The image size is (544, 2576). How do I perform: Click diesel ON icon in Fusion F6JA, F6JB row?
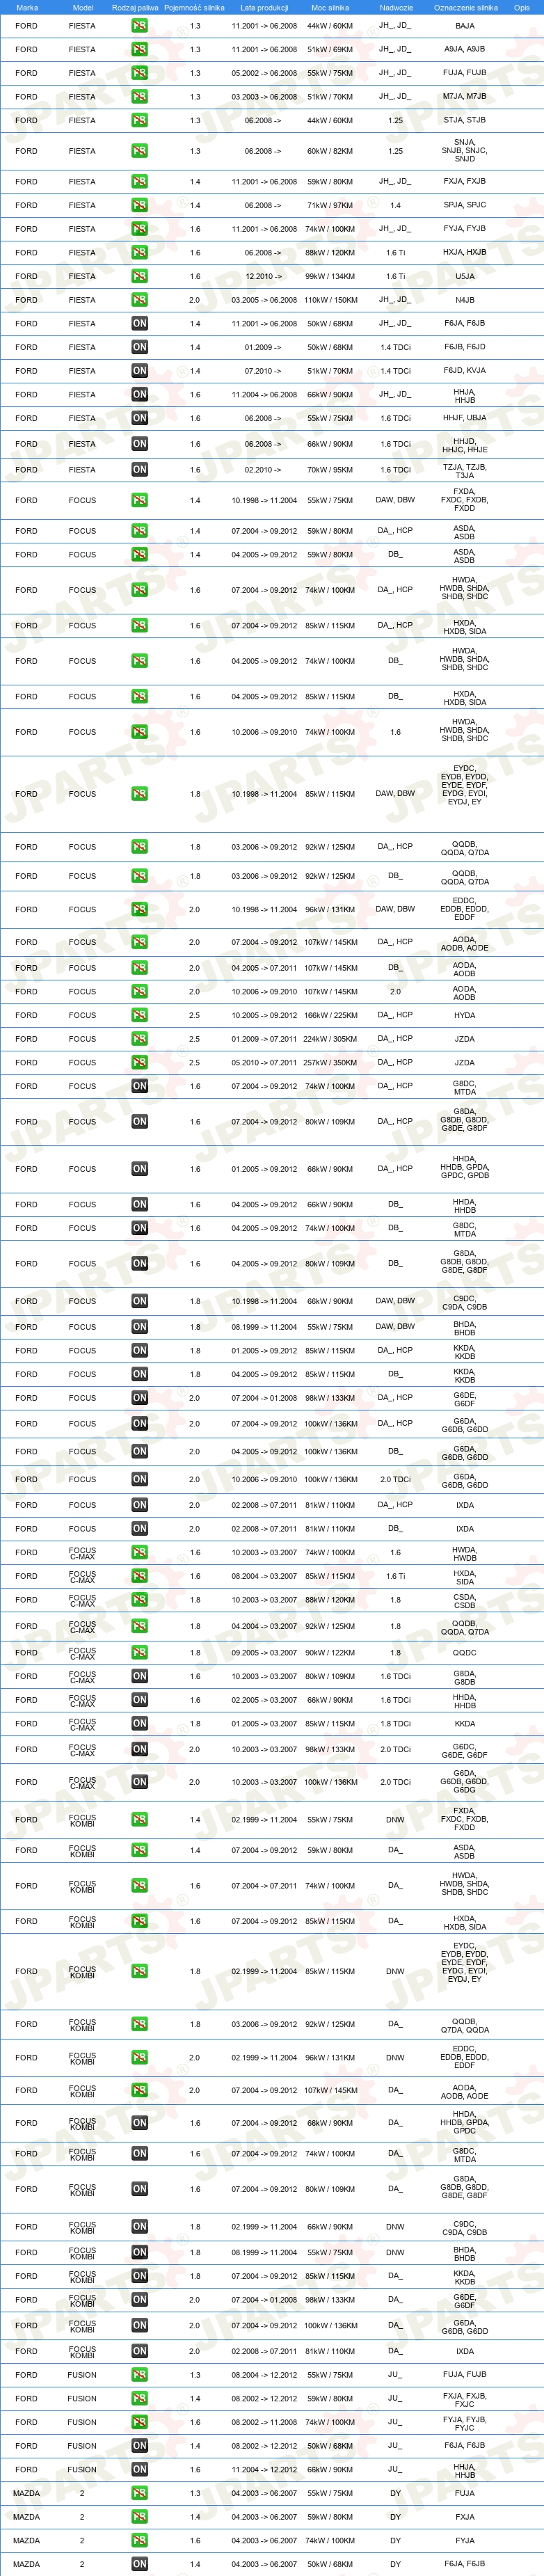139,2446
